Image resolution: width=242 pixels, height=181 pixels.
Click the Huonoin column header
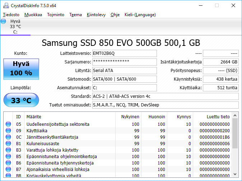coord(154,117)
